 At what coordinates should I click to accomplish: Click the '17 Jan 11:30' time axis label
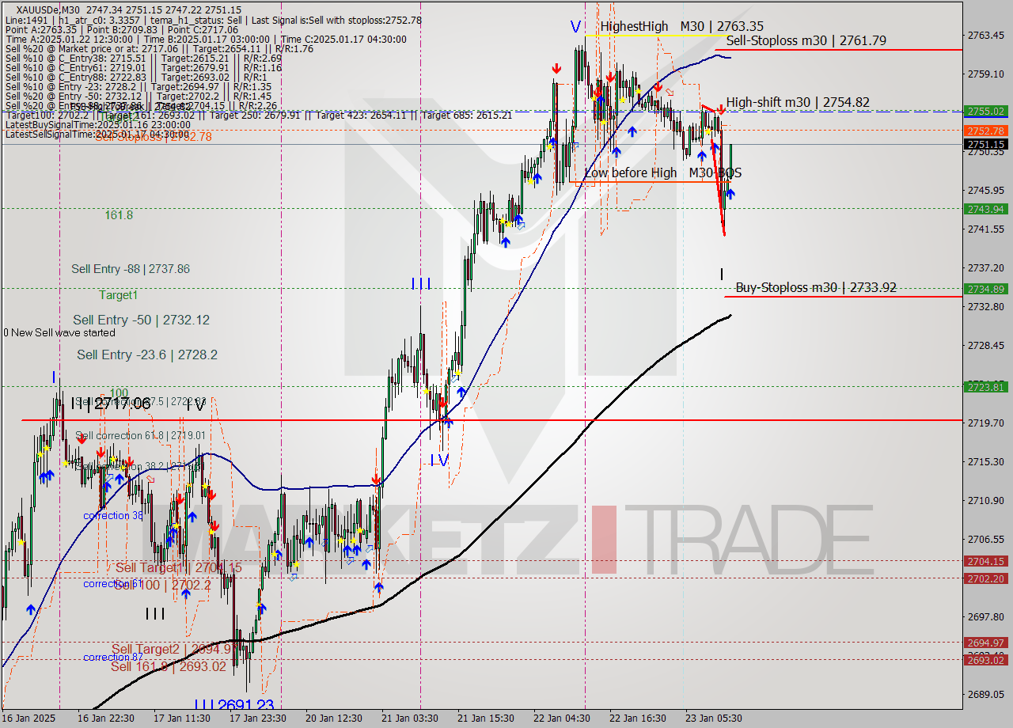pyautogui.click(x=183, y=719)
